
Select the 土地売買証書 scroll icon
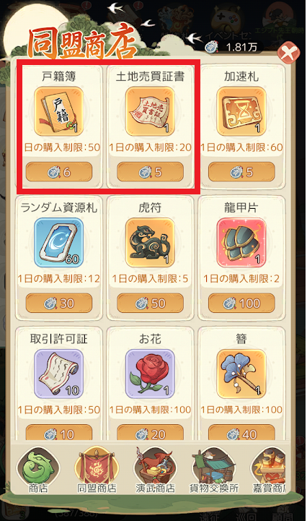(x=150, y=111)
